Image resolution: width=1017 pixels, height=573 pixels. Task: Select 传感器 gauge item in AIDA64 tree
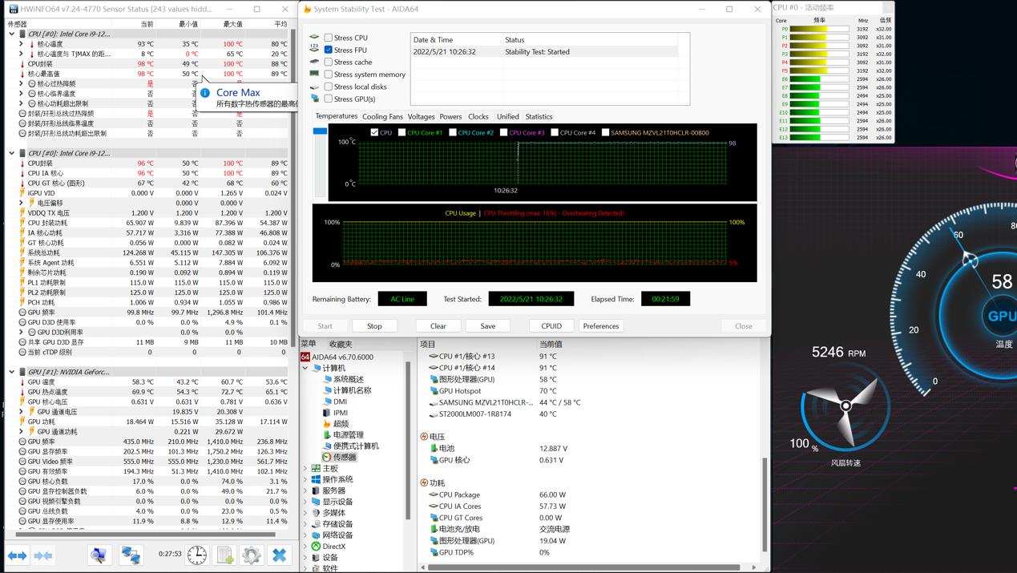click(x=339, y=457)
